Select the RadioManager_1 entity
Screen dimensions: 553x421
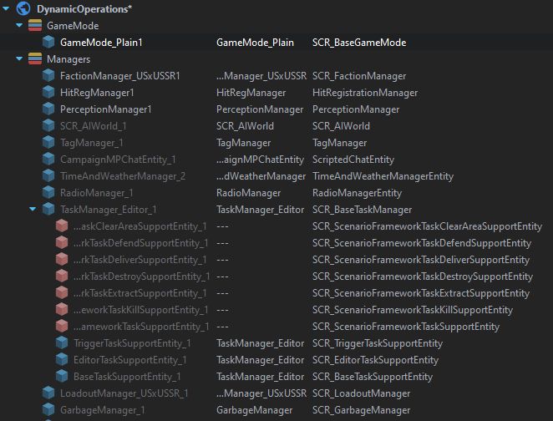97,193
